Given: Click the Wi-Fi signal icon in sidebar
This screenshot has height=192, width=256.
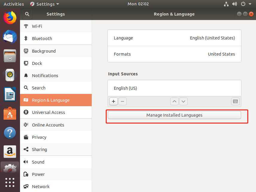Looking at the screenshot, I should coord(26,26).
